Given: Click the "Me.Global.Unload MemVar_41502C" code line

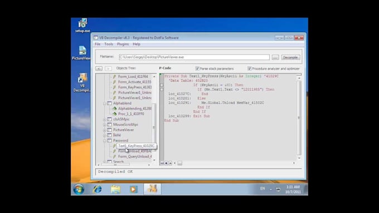Looking at the screenshot, I should pos(232,103).
